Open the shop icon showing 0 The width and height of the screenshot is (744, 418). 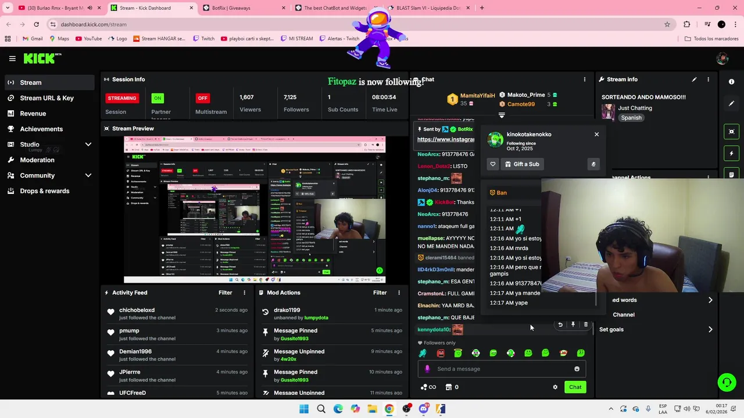coord(452,387)
